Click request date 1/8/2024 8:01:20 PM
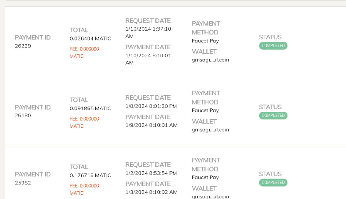The width and height of the screenshot is (346, 199). 151,106
